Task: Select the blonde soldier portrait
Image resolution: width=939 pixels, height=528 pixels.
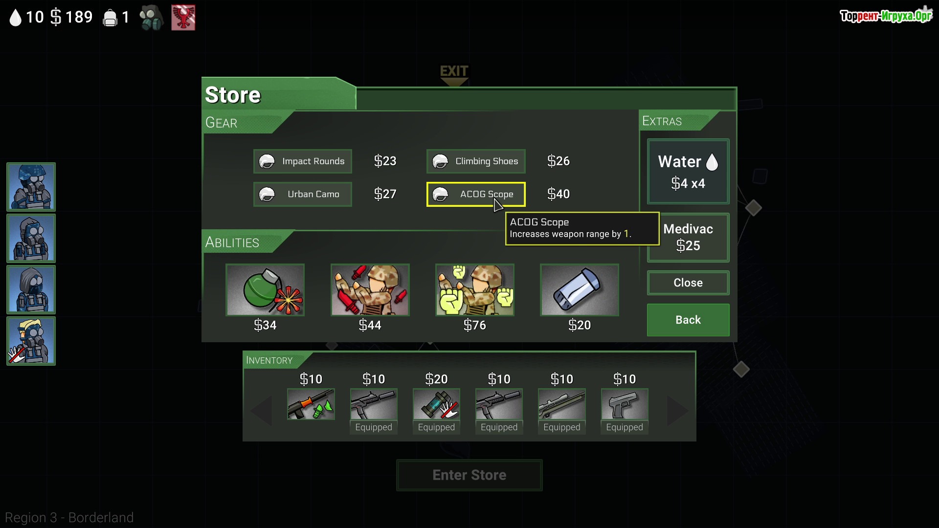Action: tap(31, 341)
